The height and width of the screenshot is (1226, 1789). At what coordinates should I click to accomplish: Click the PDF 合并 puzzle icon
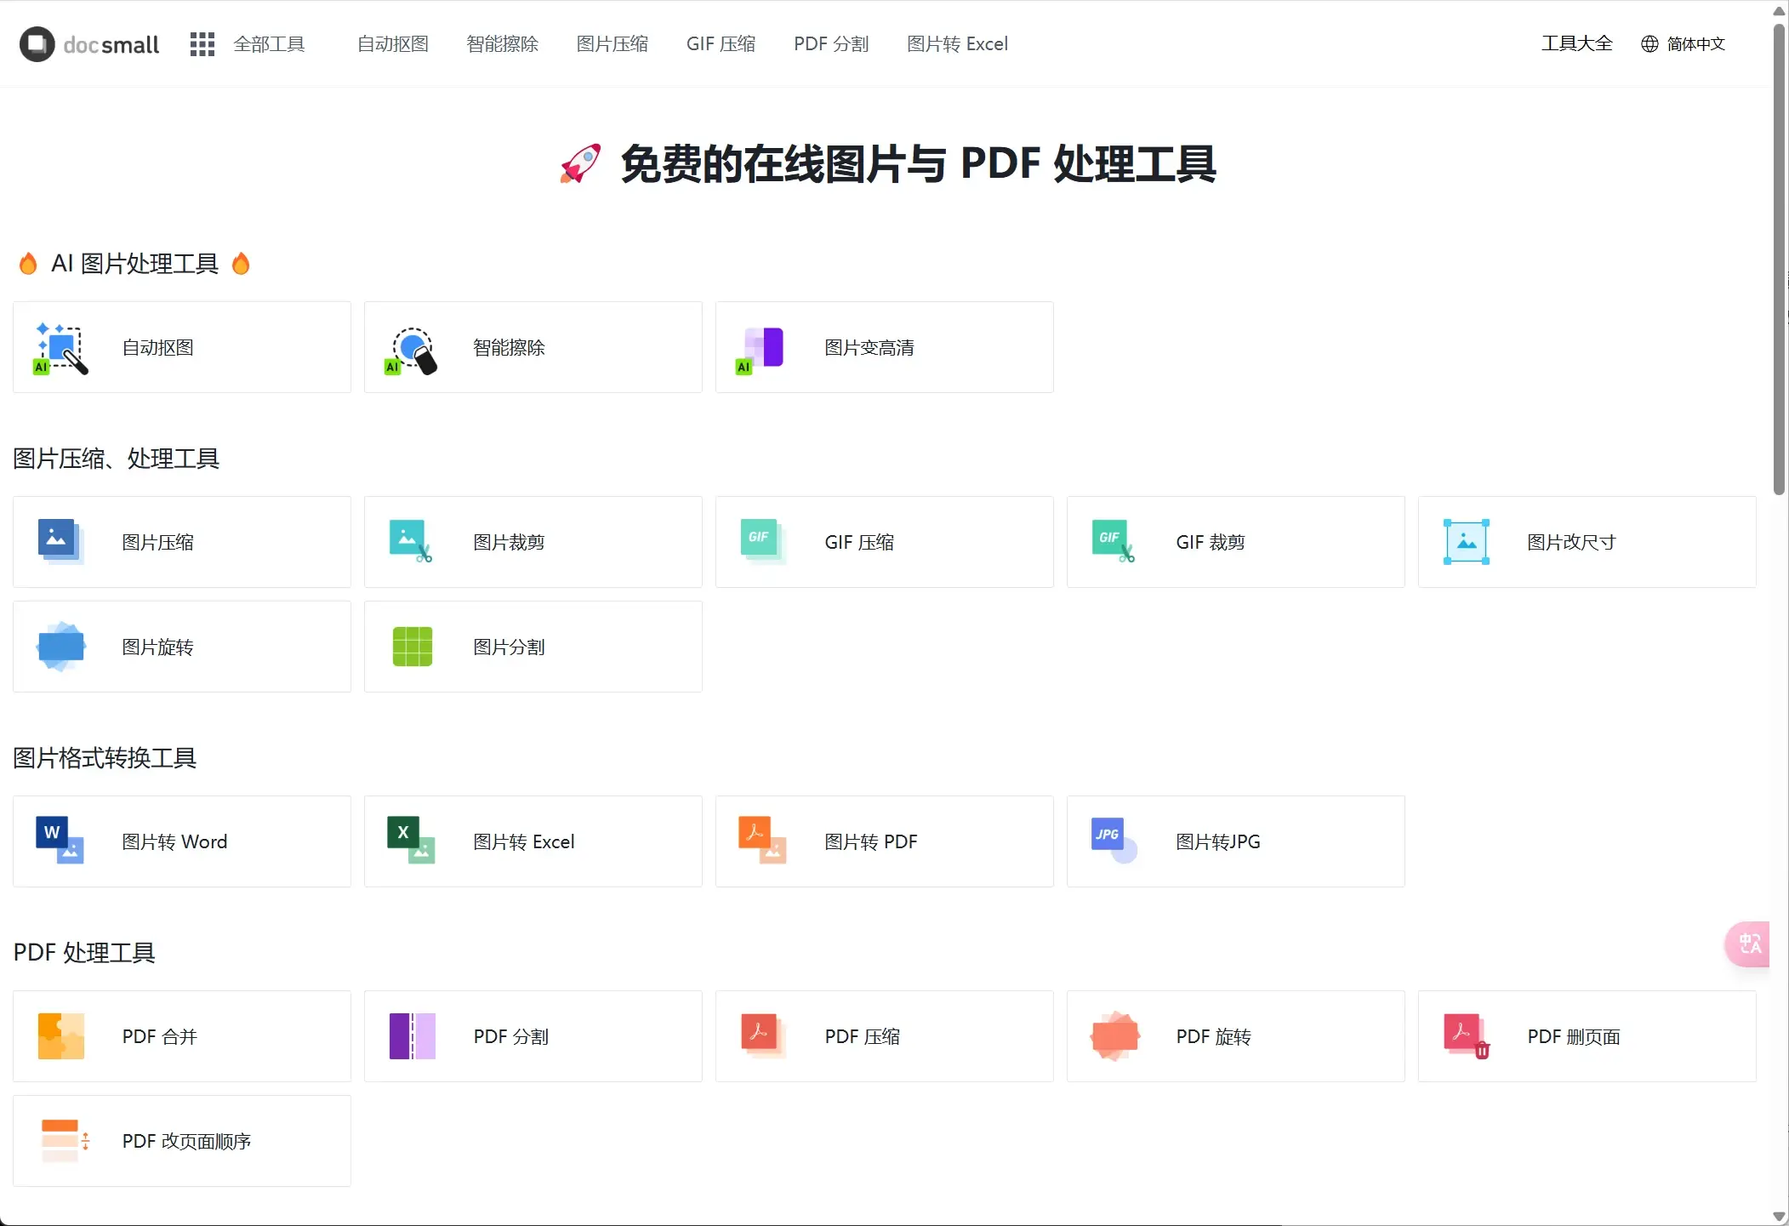[x=60, y=1036]
